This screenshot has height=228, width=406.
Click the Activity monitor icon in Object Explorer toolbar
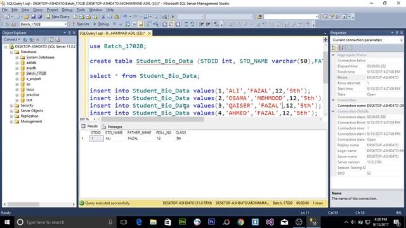coord(58,39)
